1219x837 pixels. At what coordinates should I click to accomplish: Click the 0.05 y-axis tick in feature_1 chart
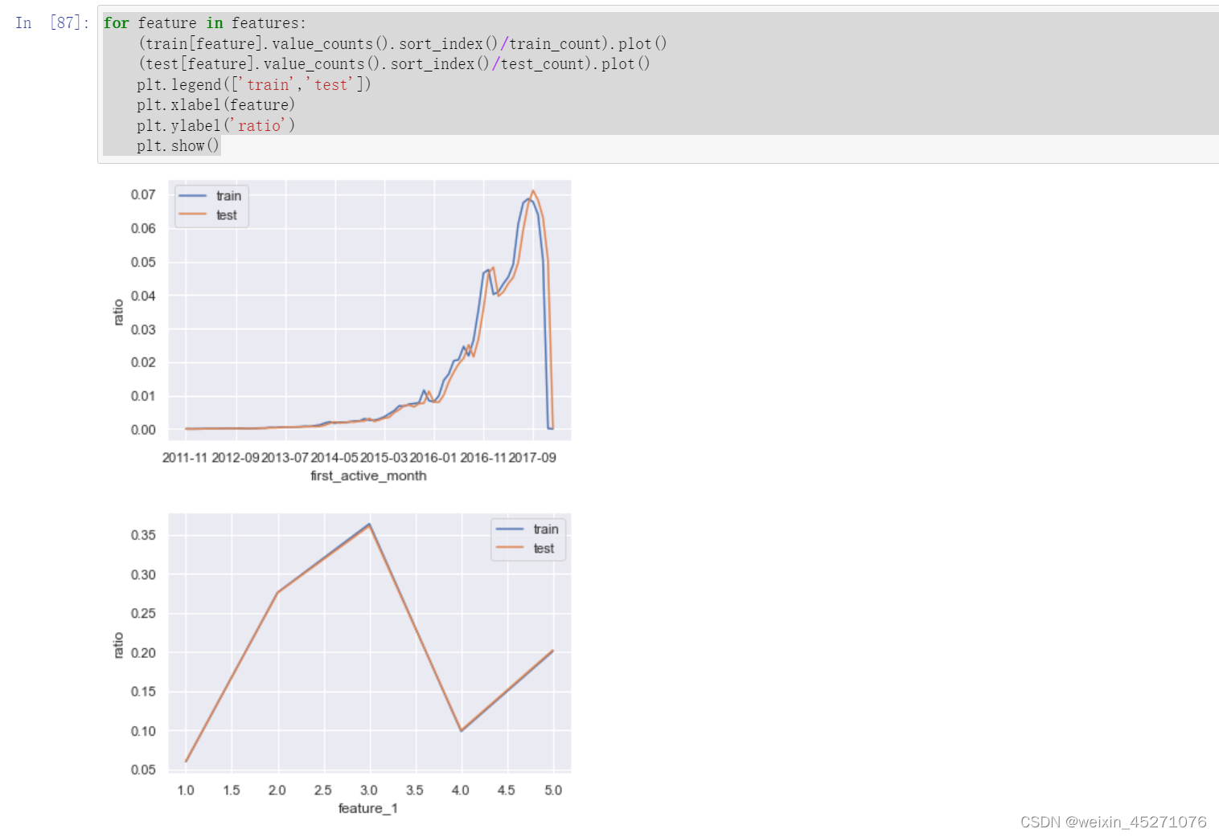click(x=143, y=770)
